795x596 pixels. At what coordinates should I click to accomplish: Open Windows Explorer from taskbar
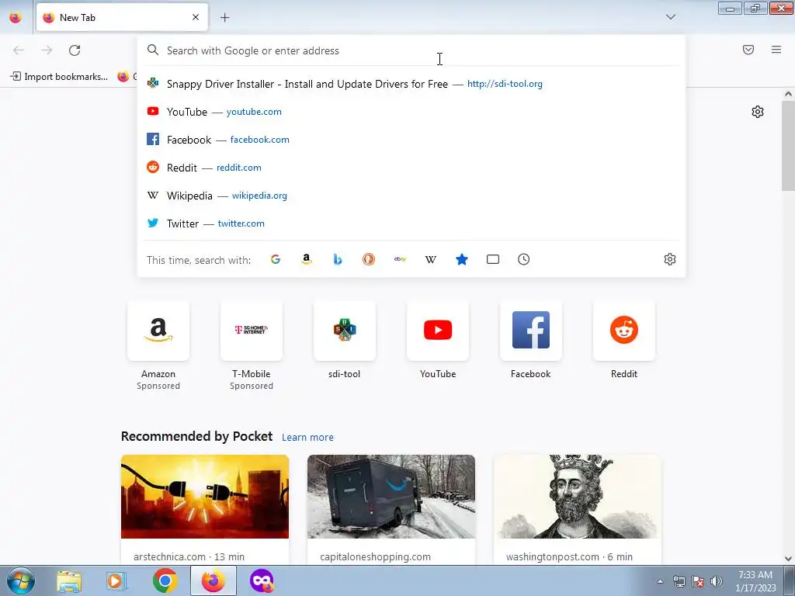pyautogui.click(x=69, y=580)
